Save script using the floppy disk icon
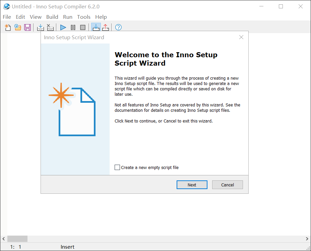This screenshot has height=251, width=311. 27,27
